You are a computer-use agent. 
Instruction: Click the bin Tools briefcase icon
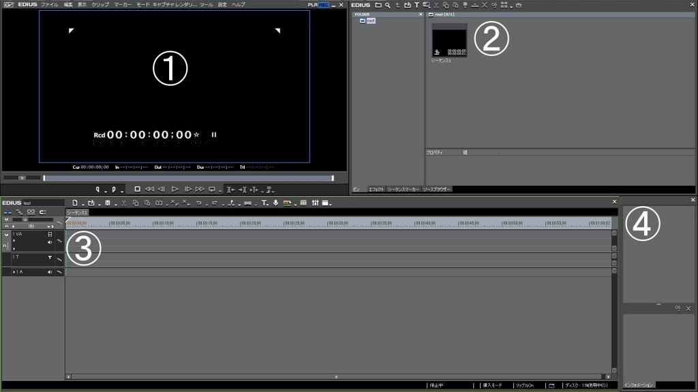point(519,5)
